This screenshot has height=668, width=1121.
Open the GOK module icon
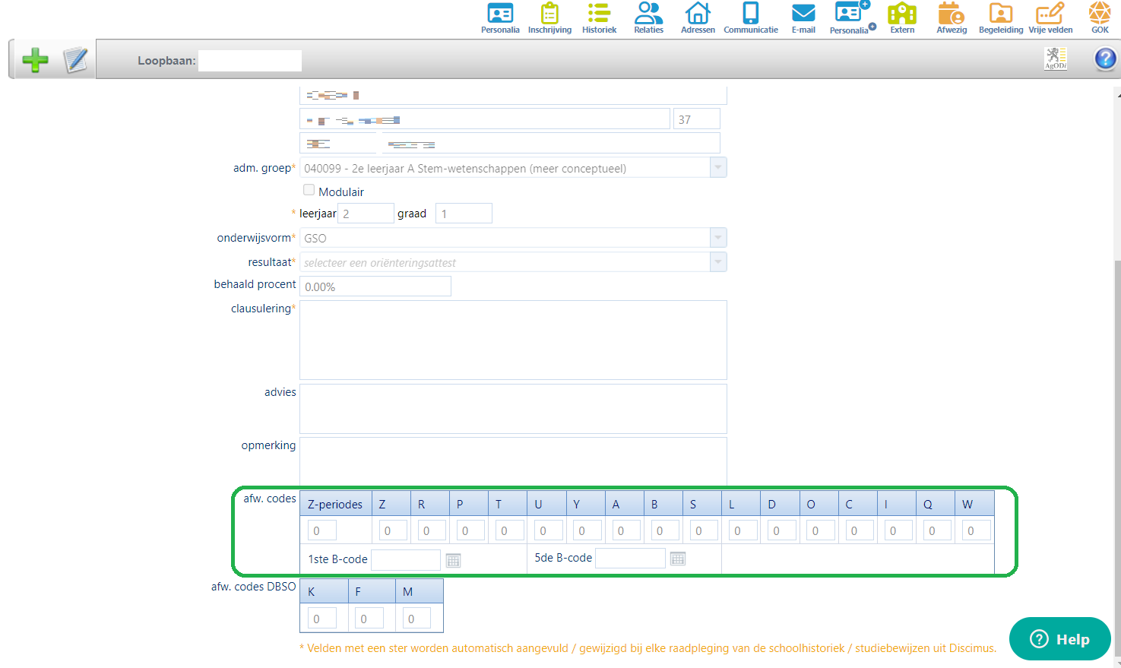pos(1099,13)
